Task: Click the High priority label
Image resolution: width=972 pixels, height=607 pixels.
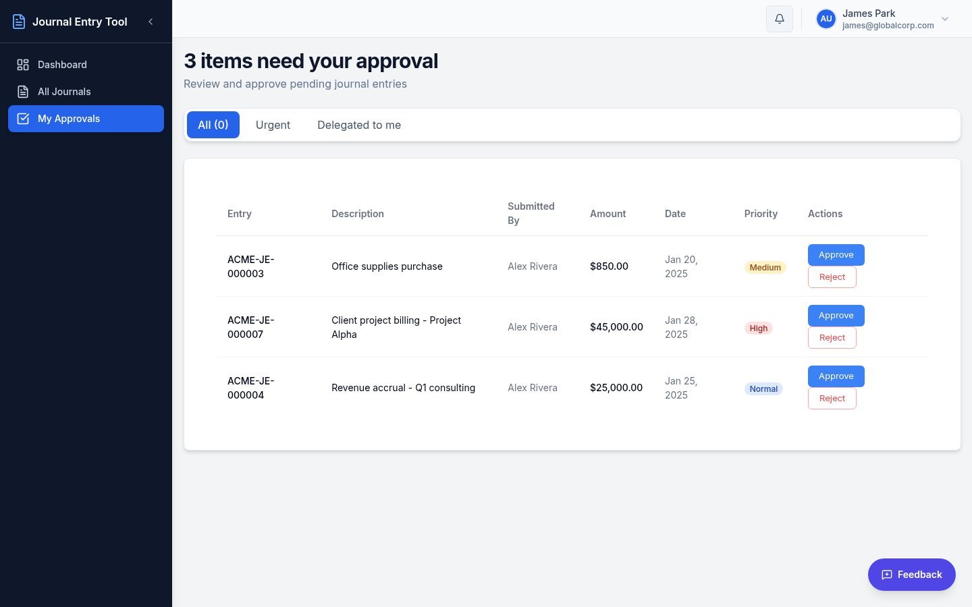Action: tap(758, 328)
